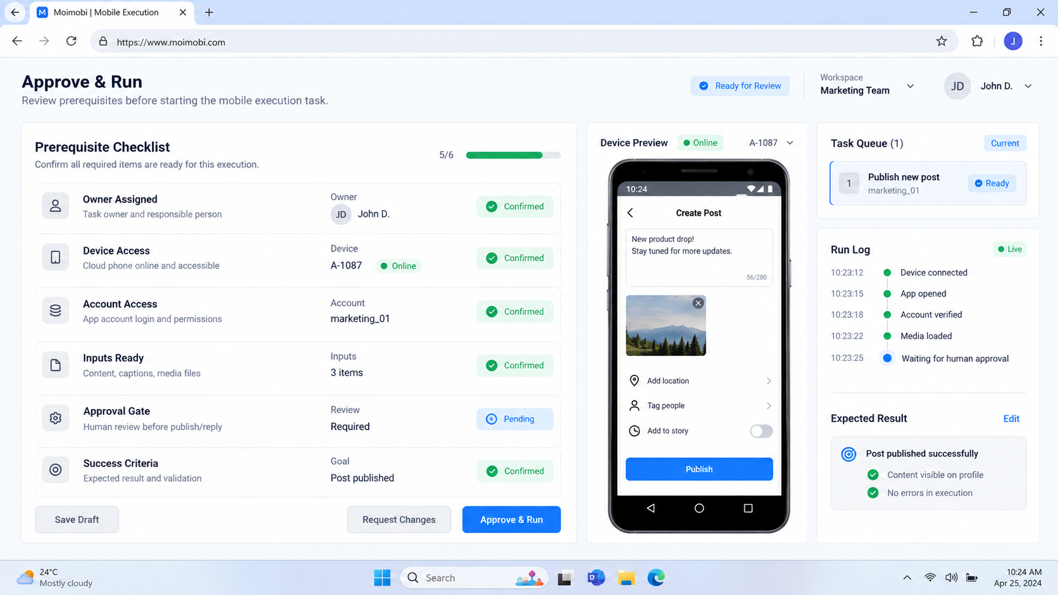Viewport: 1058px width, 595px height.
Task: Click the Device Access phone icon
Action: coord(56,257)
